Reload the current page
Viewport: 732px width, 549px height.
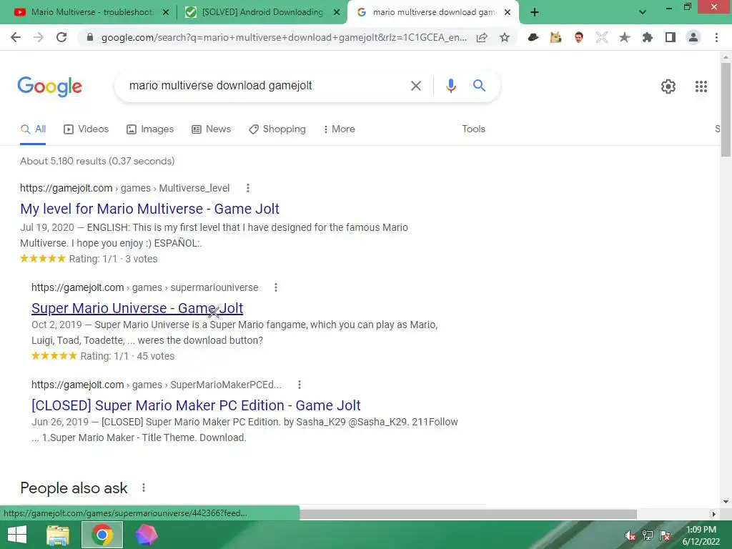(x=61, y=37)
